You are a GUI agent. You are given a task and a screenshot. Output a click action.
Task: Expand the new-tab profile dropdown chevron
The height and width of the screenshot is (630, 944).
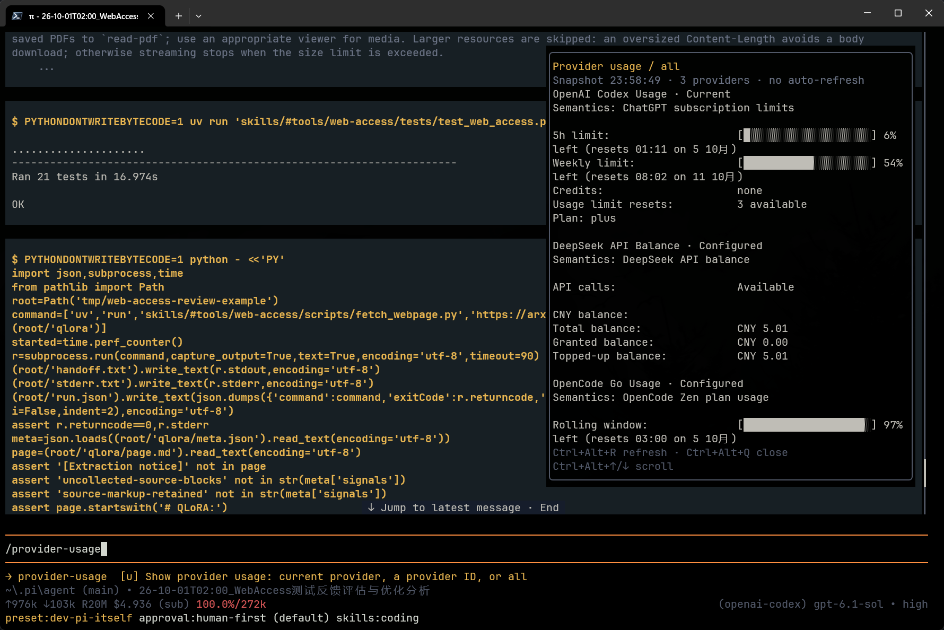[x=198, y=16]
